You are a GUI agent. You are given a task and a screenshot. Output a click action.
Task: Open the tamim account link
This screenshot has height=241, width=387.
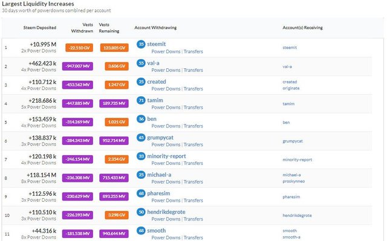point(155,100)
